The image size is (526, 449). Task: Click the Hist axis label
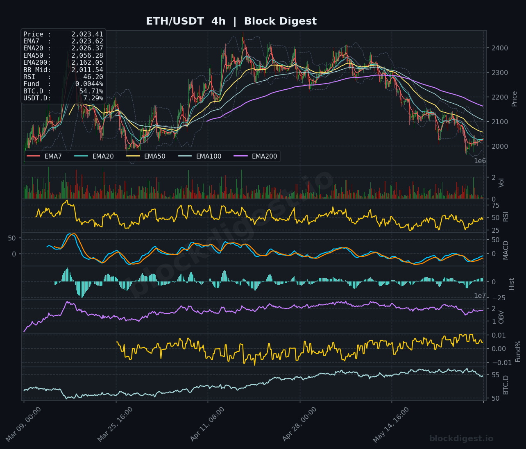coord(512,283)
